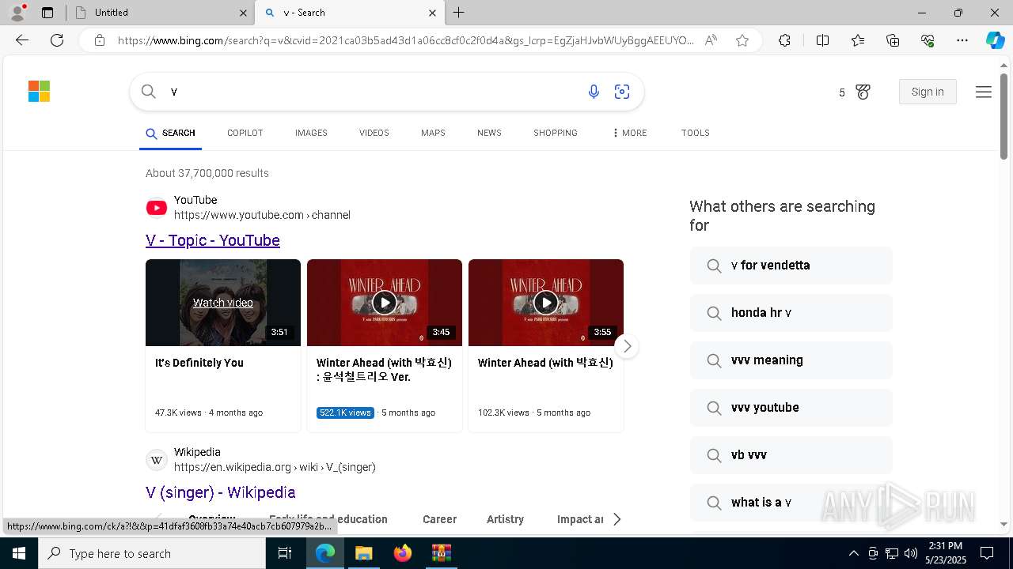This screenshot has height=569, width=1013.
Task: Open Bing hamburger menu
Action: 984,92
